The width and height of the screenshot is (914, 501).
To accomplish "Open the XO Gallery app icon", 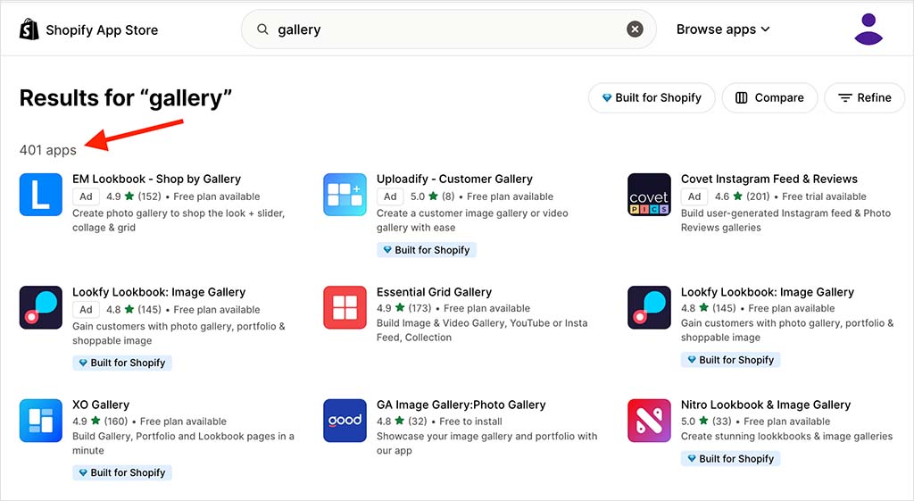I will pos(41,421).
